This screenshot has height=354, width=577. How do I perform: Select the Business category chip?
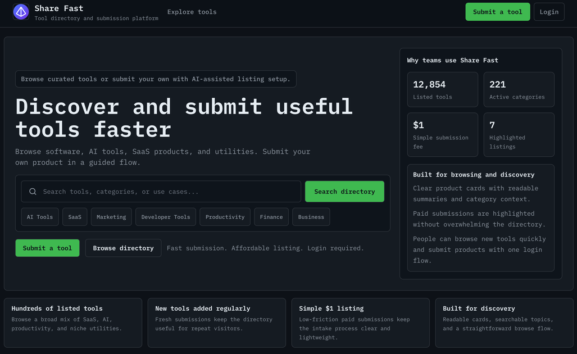[x=311, y=217]
